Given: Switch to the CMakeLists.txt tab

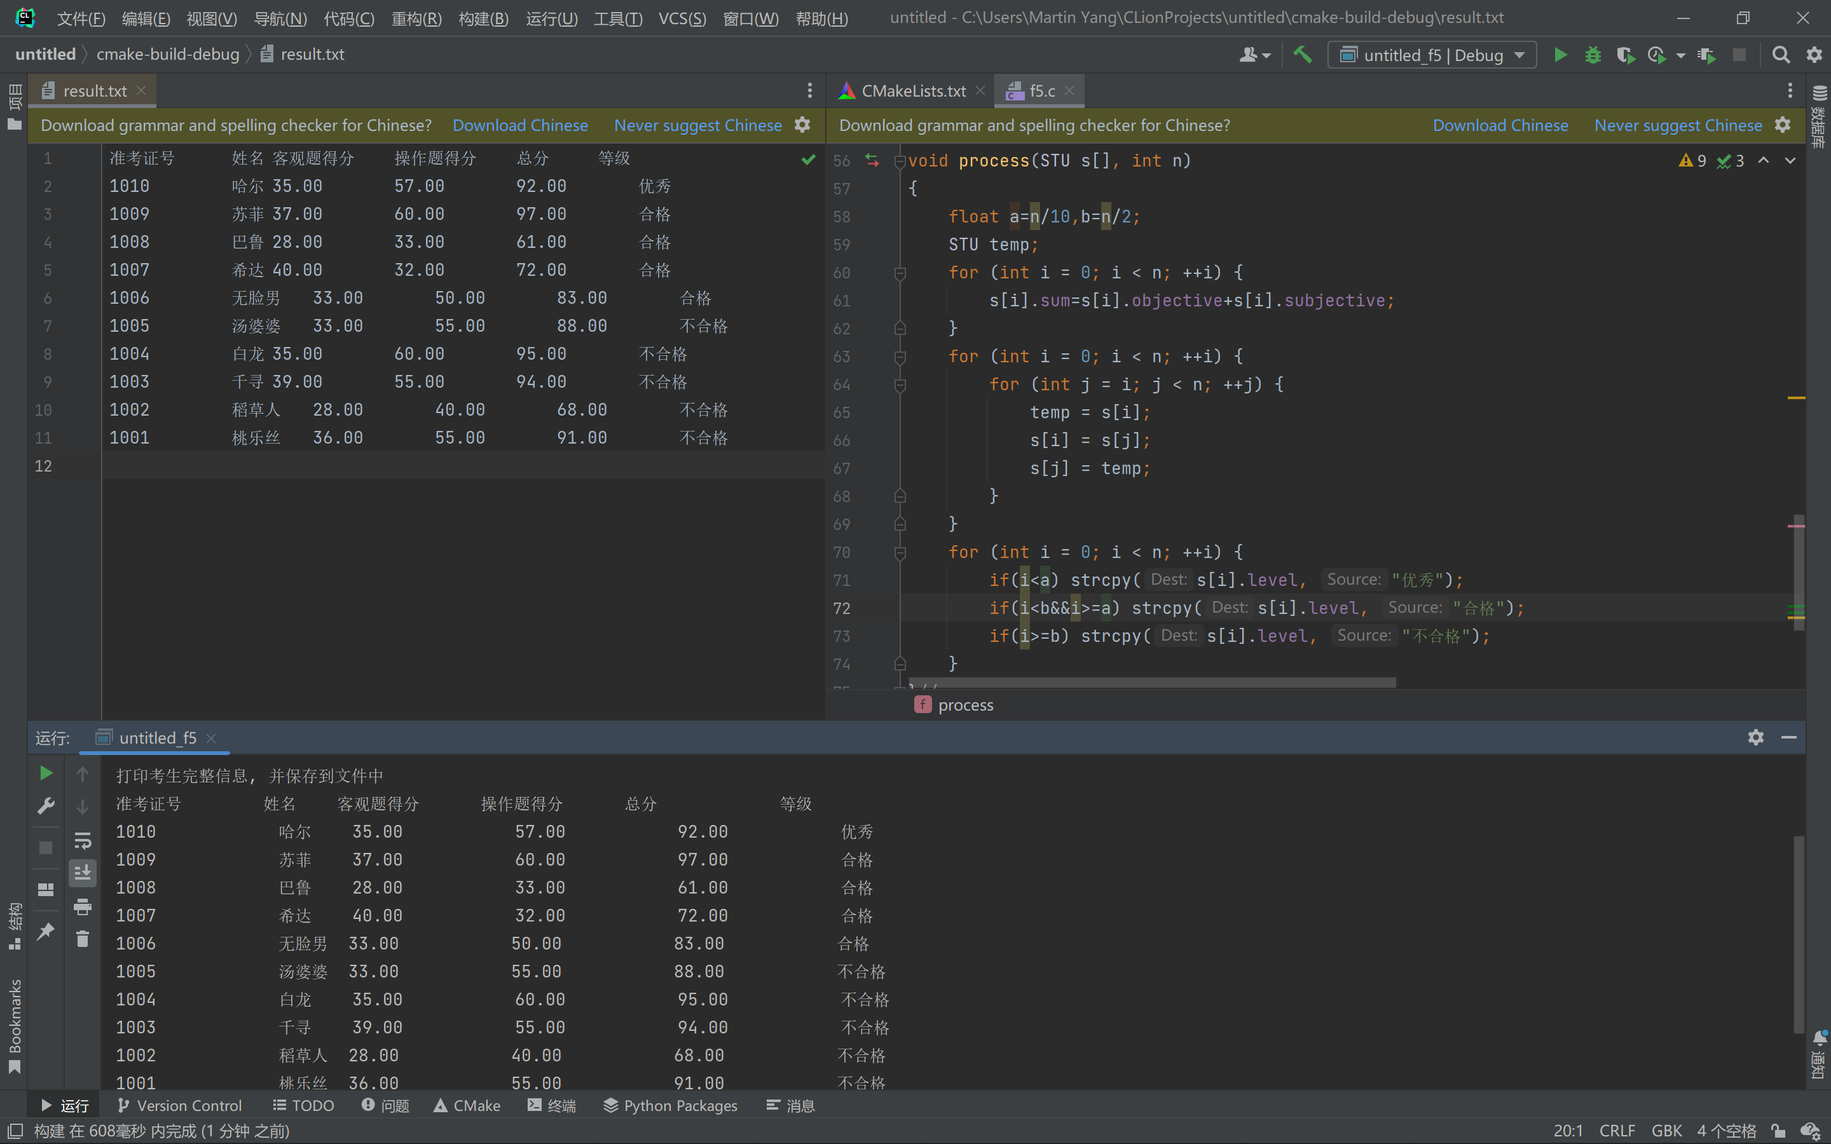Looking at the screenshot, I should (912, 91).
